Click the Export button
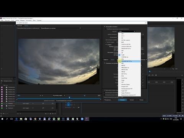 tap(132, 100)
